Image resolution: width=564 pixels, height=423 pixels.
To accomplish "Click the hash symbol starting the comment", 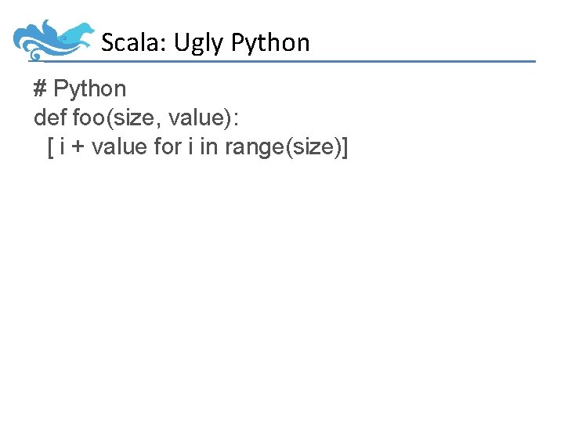I will coord(40,89).
